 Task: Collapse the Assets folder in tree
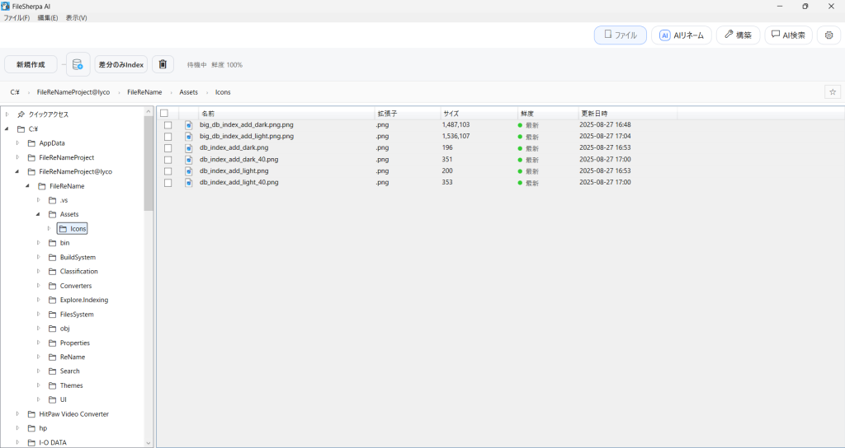tap(38, 214)
